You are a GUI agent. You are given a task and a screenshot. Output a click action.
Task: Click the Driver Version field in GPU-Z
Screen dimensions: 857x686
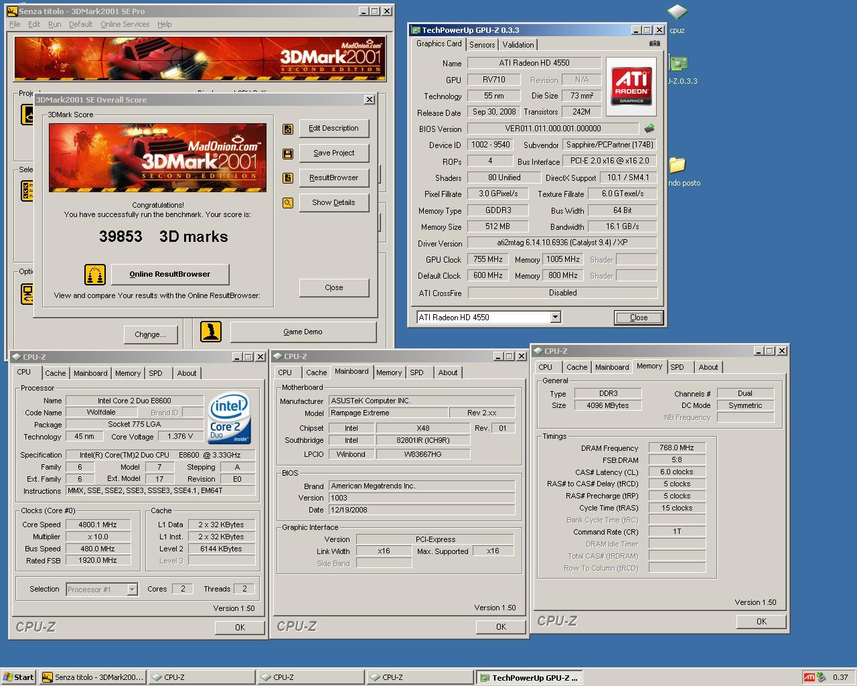pyautogui.click(x=562, y=243)
